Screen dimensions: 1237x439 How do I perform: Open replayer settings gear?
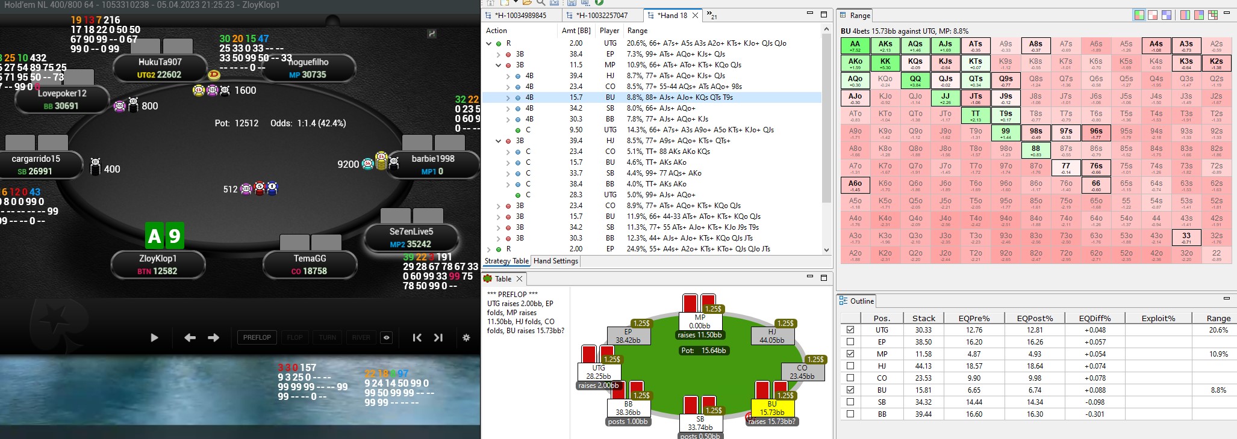click(x=466, y=338)
